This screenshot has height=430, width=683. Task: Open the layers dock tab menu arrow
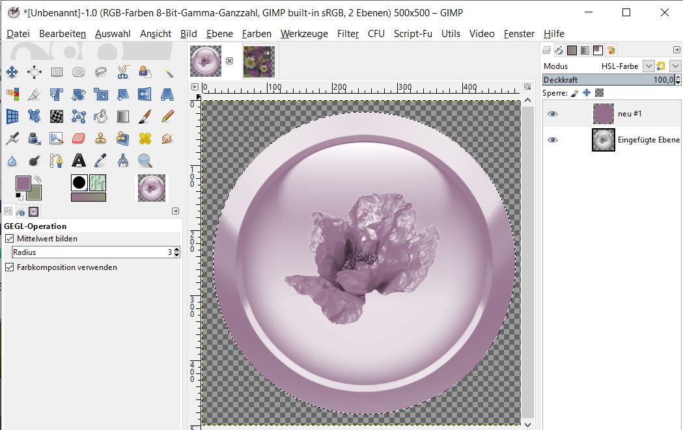tap(676, 50)
